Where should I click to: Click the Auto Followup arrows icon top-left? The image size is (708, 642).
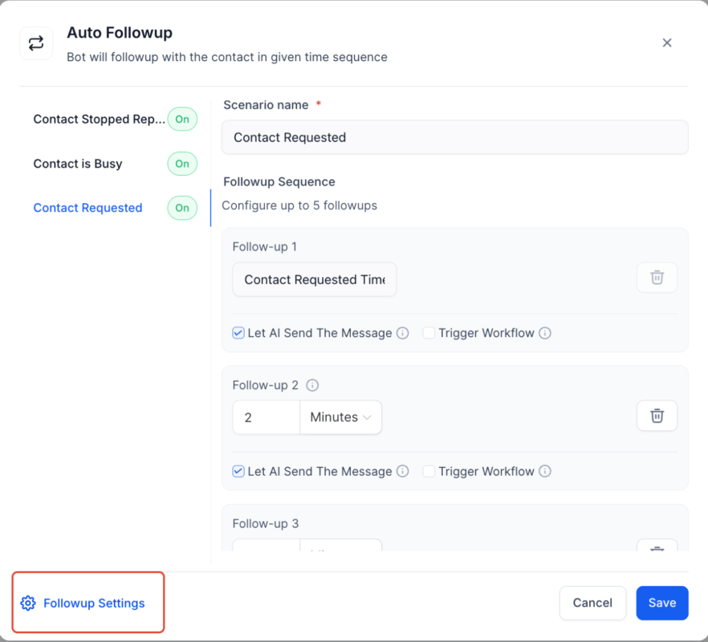pos(36,43)
